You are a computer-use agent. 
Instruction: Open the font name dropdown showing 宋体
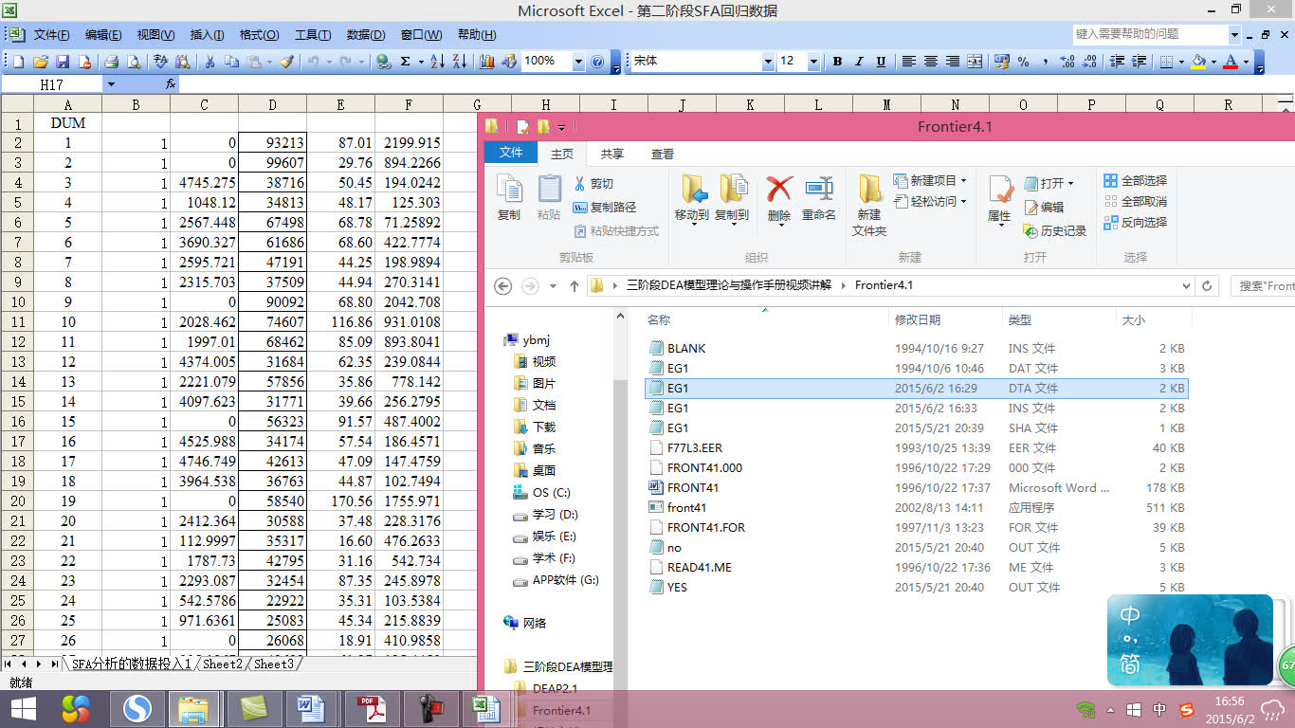(x=768, y=62)
